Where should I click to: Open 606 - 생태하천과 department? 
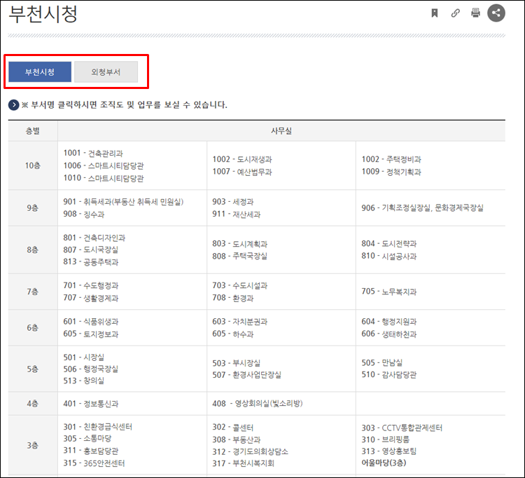(388, 334)
